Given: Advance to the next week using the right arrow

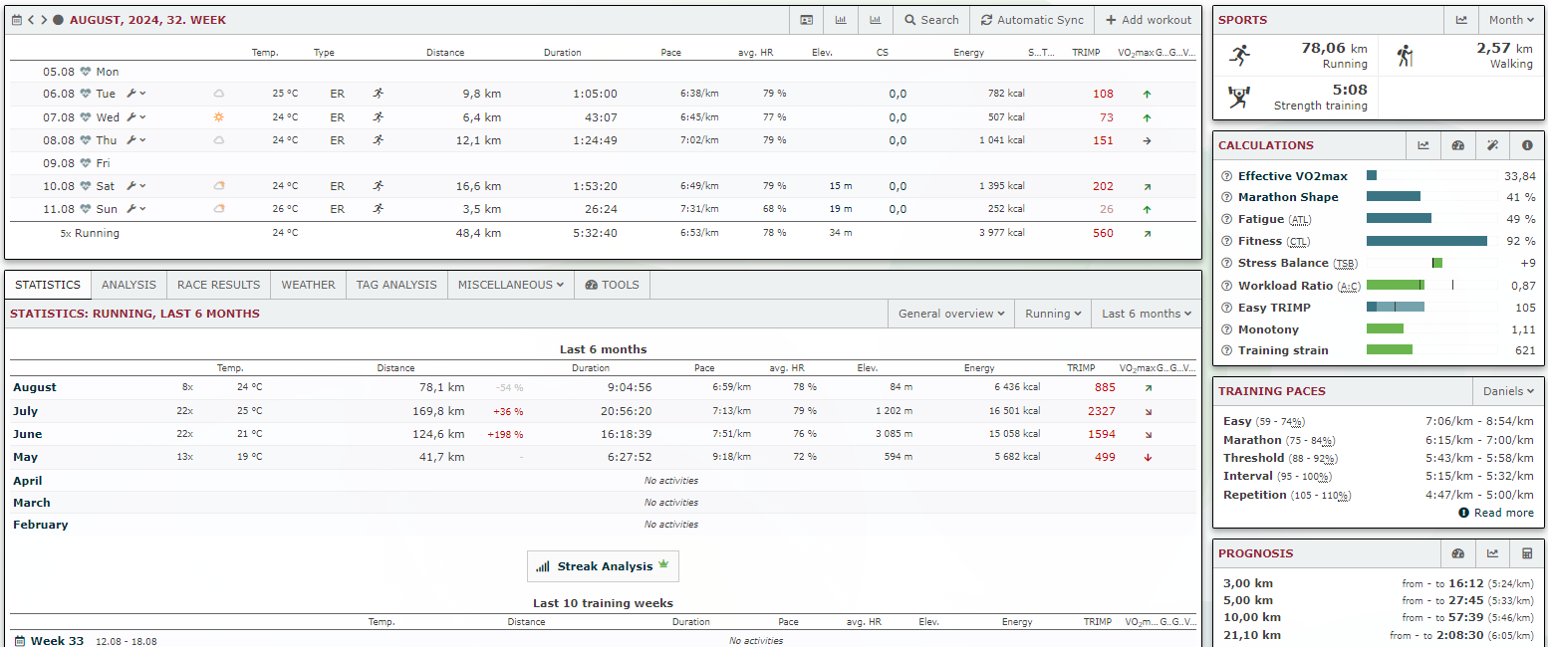Looking at the screenshot, I should pos(44,20).
